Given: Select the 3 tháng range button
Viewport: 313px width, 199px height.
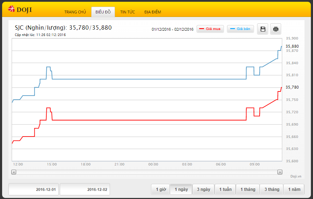Looking at the screenshot, I should (272, 189).
